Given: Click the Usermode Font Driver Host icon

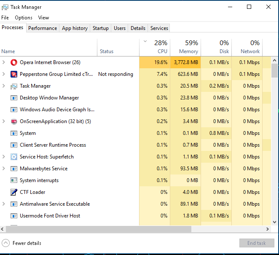Looking at the screenshot, I should [14, 216].
